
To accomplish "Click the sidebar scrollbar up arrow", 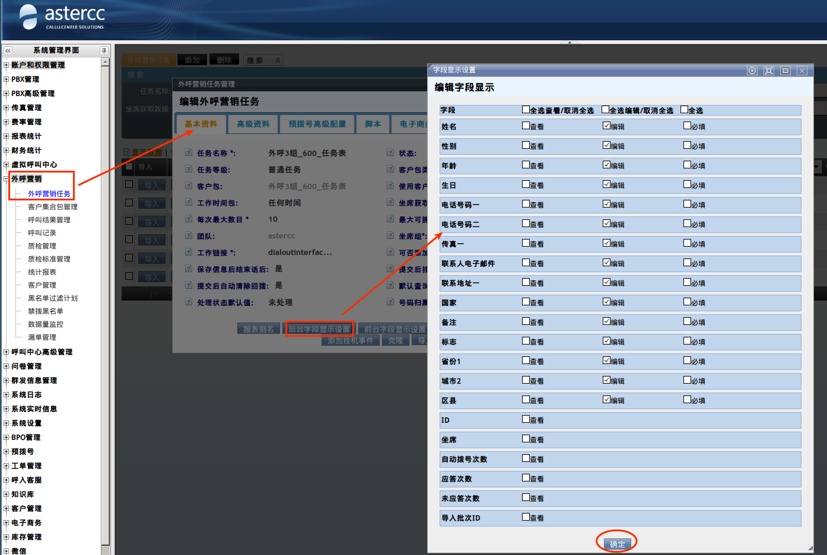I will click(105, 62).
